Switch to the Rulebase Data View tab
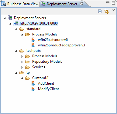The image size is (117, 114). [20, 4]
